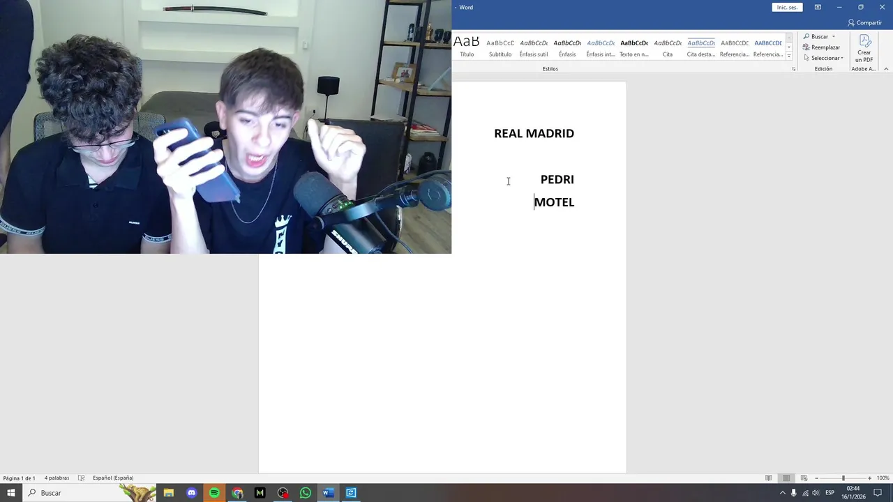This screenshot has height=502, width=893.
Task: Apply the Cita style
Action: point(668,47)
